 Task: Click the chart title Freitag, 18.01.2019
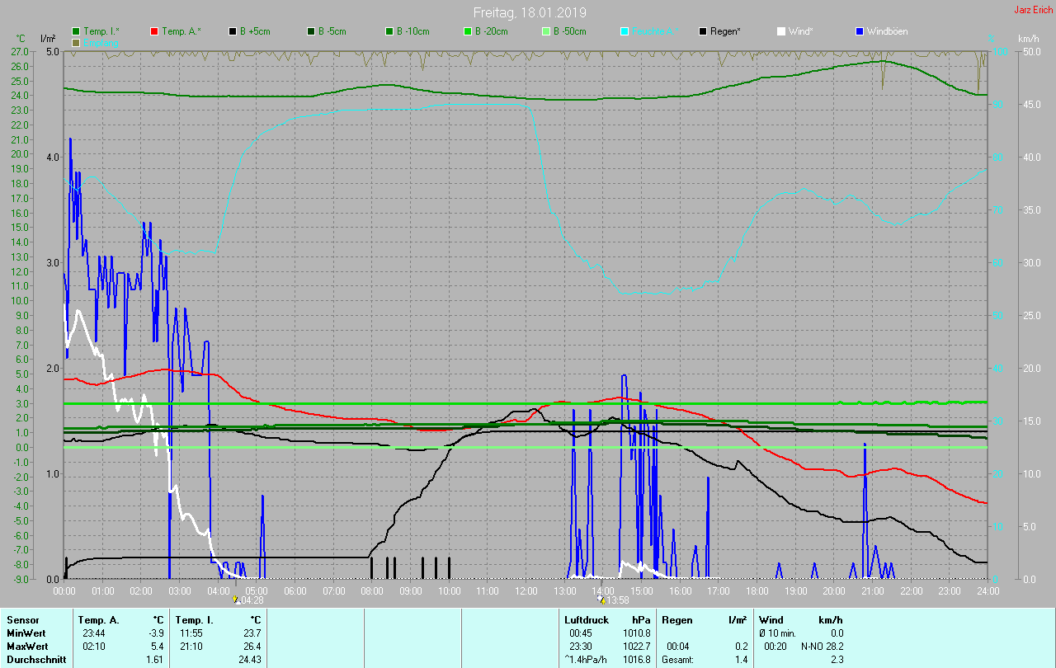tap(529, 12)
